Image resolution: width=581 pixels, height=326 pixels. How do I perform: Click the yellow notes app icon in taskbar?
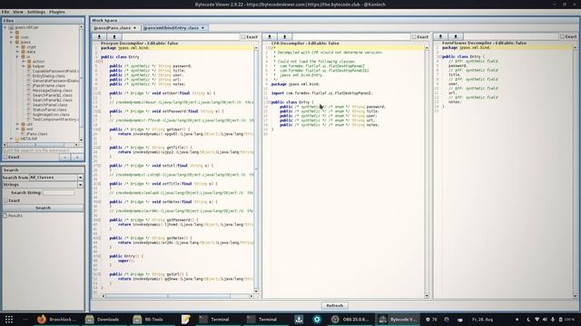point(185,320)
